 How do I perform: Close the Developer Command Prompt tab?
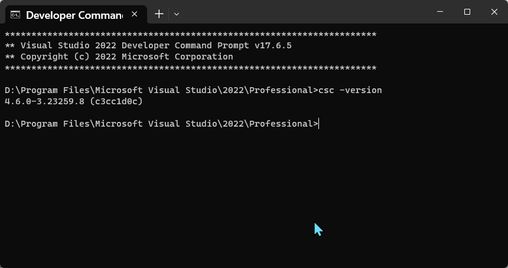click(135, 14)
